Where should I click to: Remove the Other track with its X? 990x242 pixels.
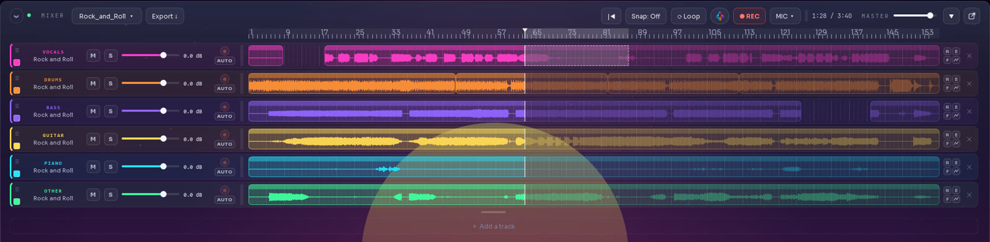click(970, 194)
